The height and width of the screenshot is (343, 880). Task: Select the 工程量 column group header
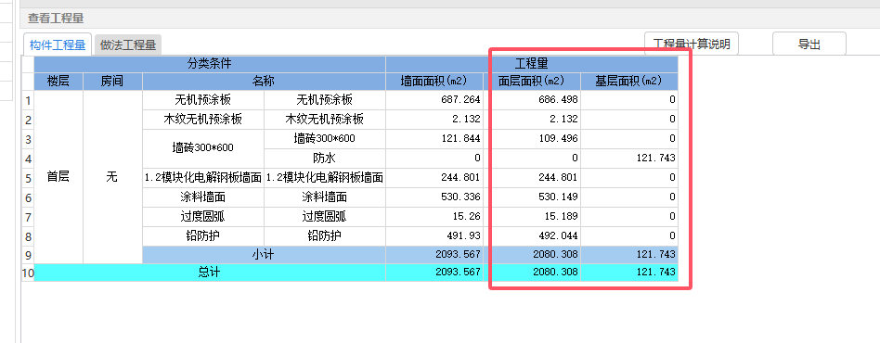pos(532,64)
